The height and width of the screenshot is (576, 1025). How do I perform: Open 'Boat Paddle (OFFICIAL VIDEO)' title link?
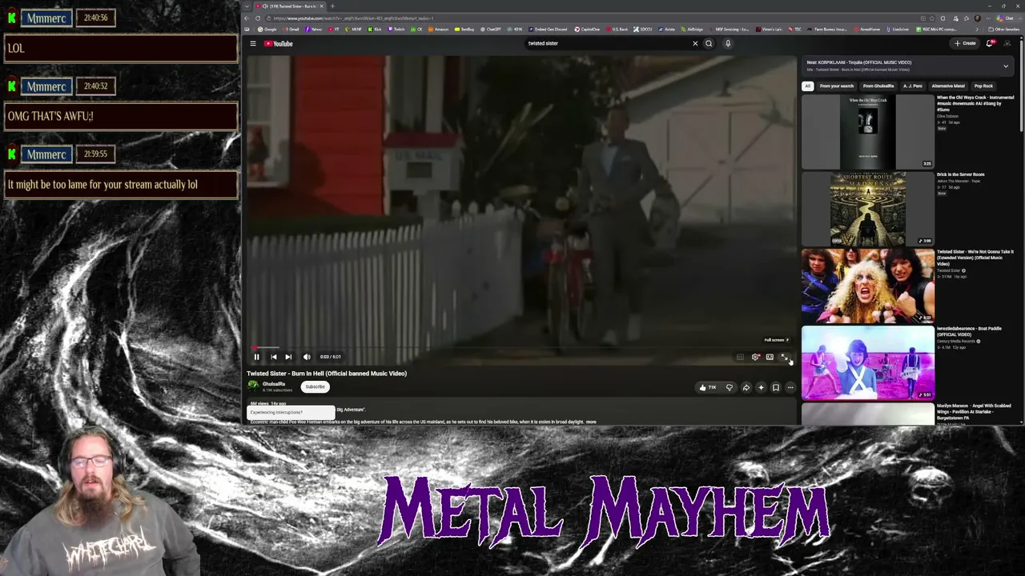pos(970,332)
